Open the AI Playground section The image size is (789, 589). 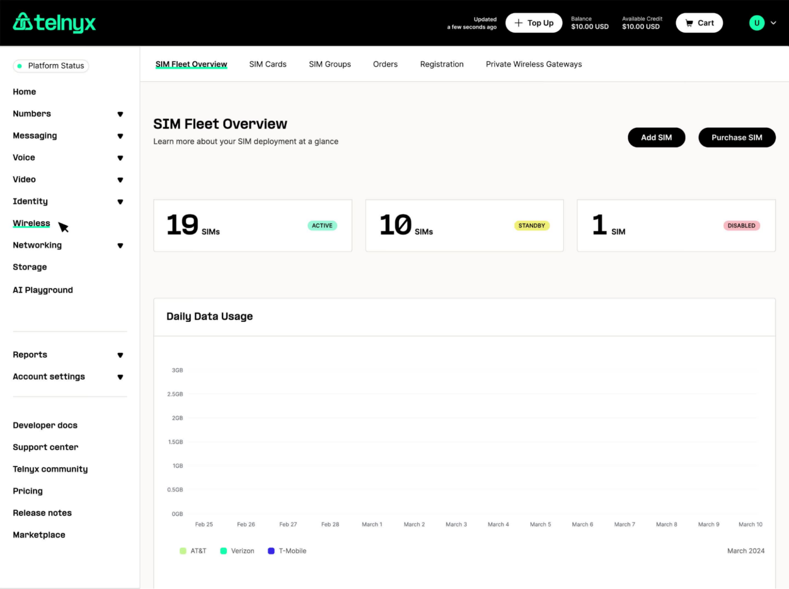pyautogui.click(x=43, y=290)
